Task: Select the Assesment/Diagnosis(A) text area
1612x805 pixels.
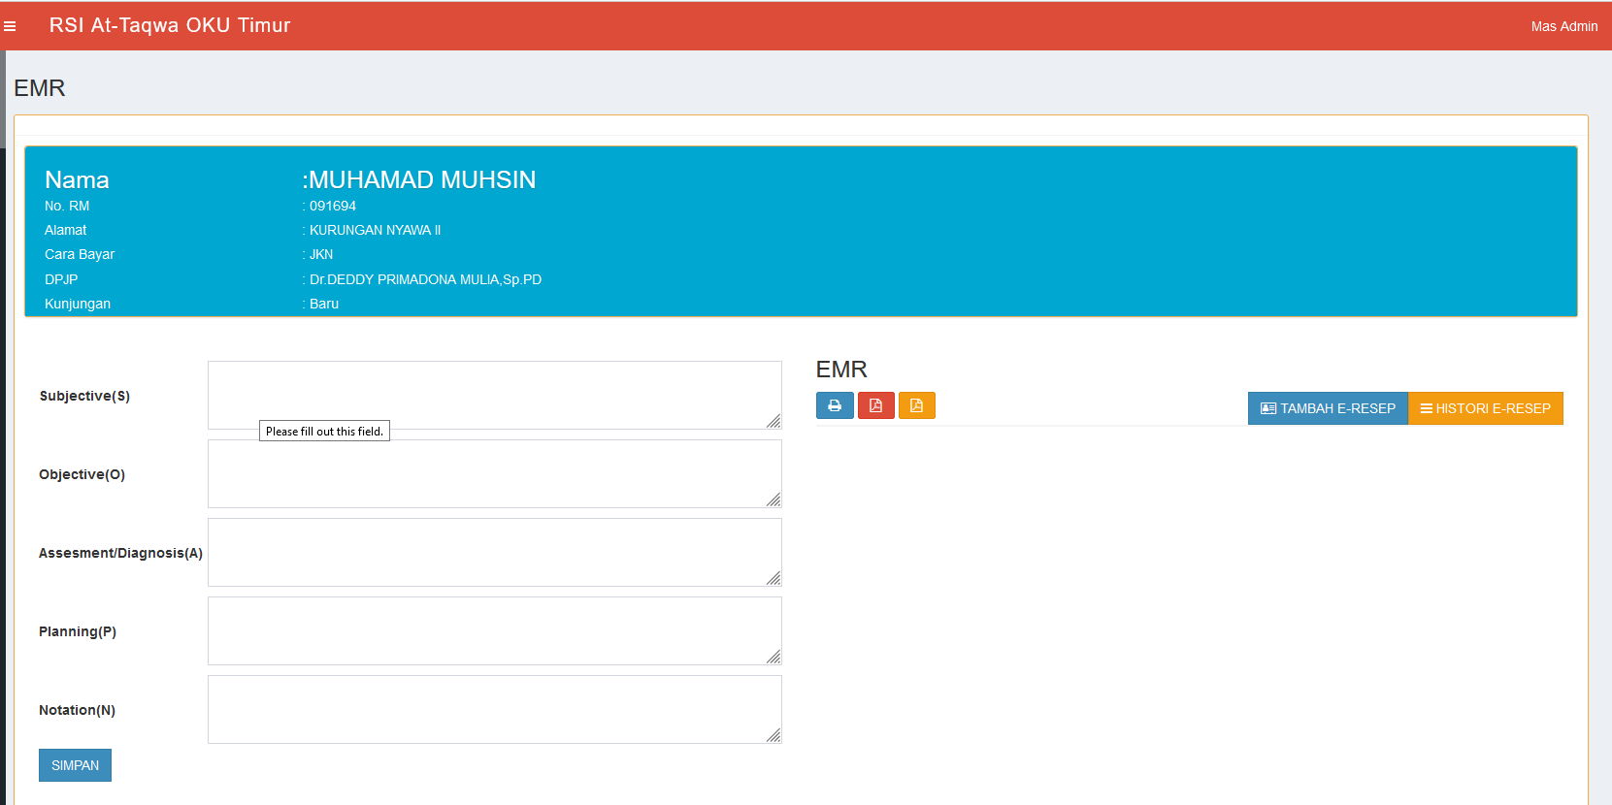Action: [x=494, y=552]
